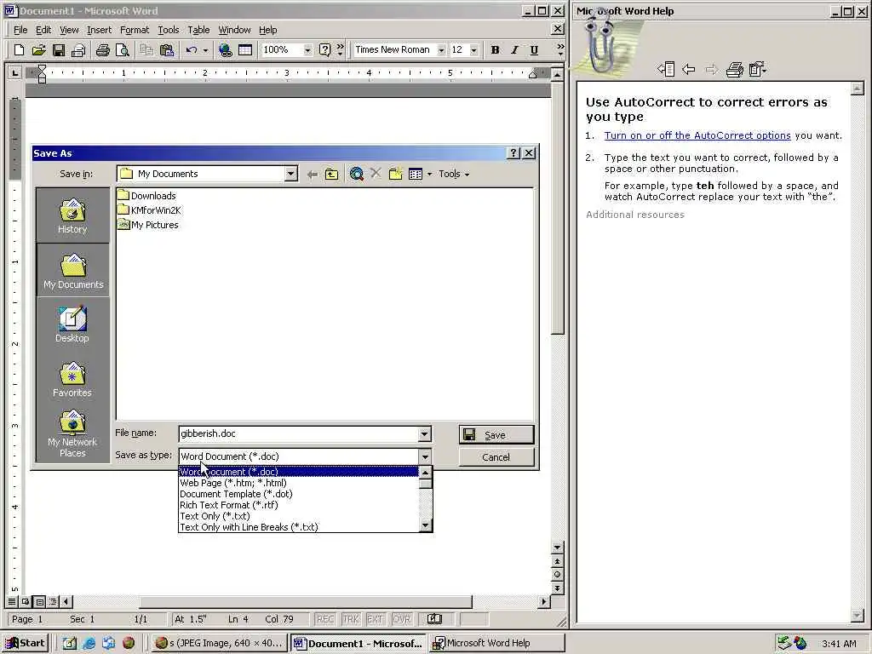Open the Table menu
Viewport: 872px width, 654px height.
[x=198, y=30]
